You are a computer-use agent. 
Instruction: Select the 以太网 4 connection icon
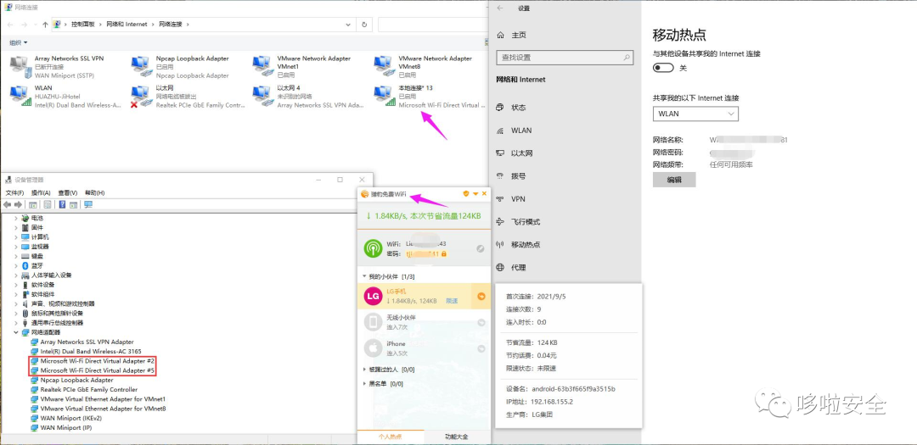coord(264,97)
